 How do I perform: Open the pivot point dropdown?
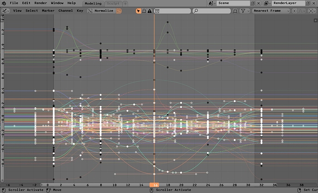coord(312,11)
